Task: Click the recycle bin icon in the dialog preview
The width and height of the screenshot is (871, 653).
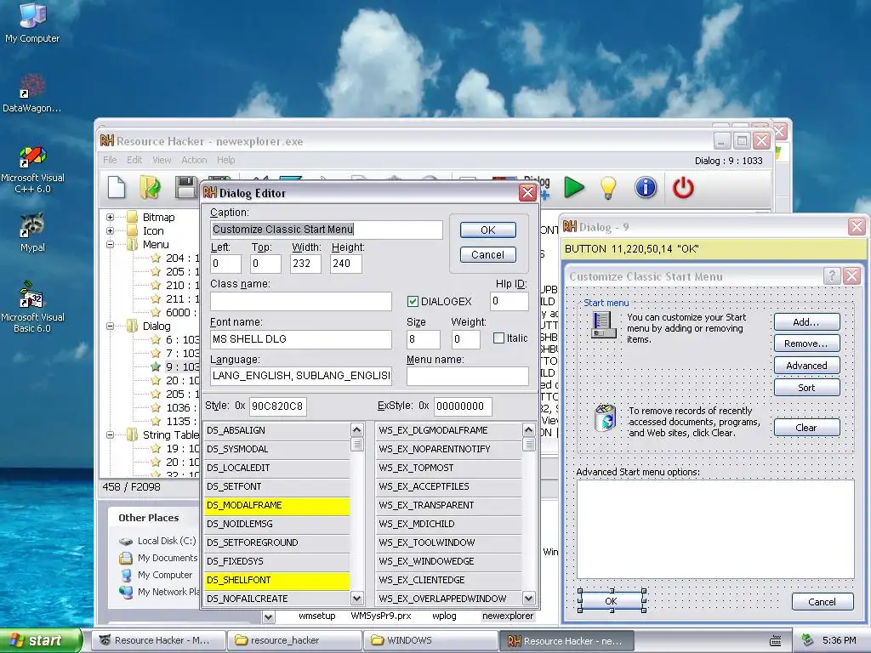Action: [605, 417]
